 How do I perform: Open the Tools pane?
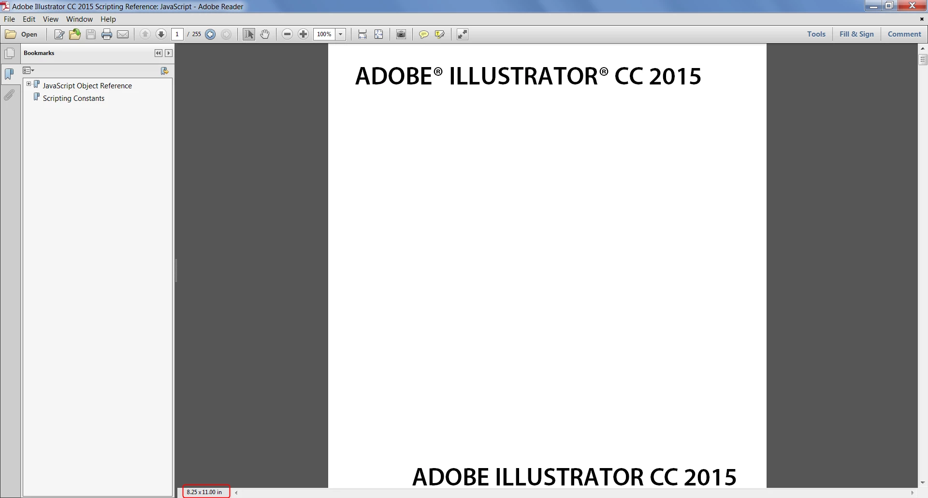click(816, 34)
